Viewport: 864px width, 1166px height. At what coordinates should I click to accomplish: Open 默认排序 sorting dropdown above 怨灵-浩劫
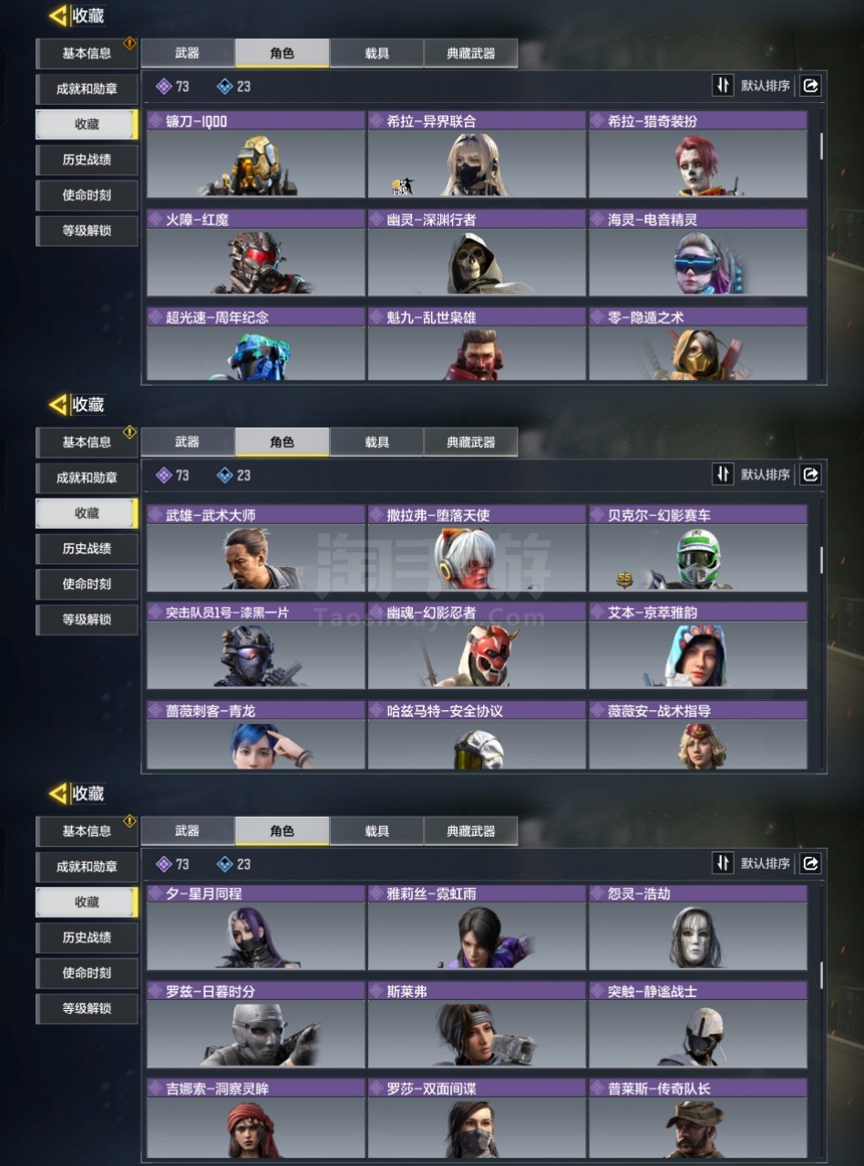[x=766, y=862]
